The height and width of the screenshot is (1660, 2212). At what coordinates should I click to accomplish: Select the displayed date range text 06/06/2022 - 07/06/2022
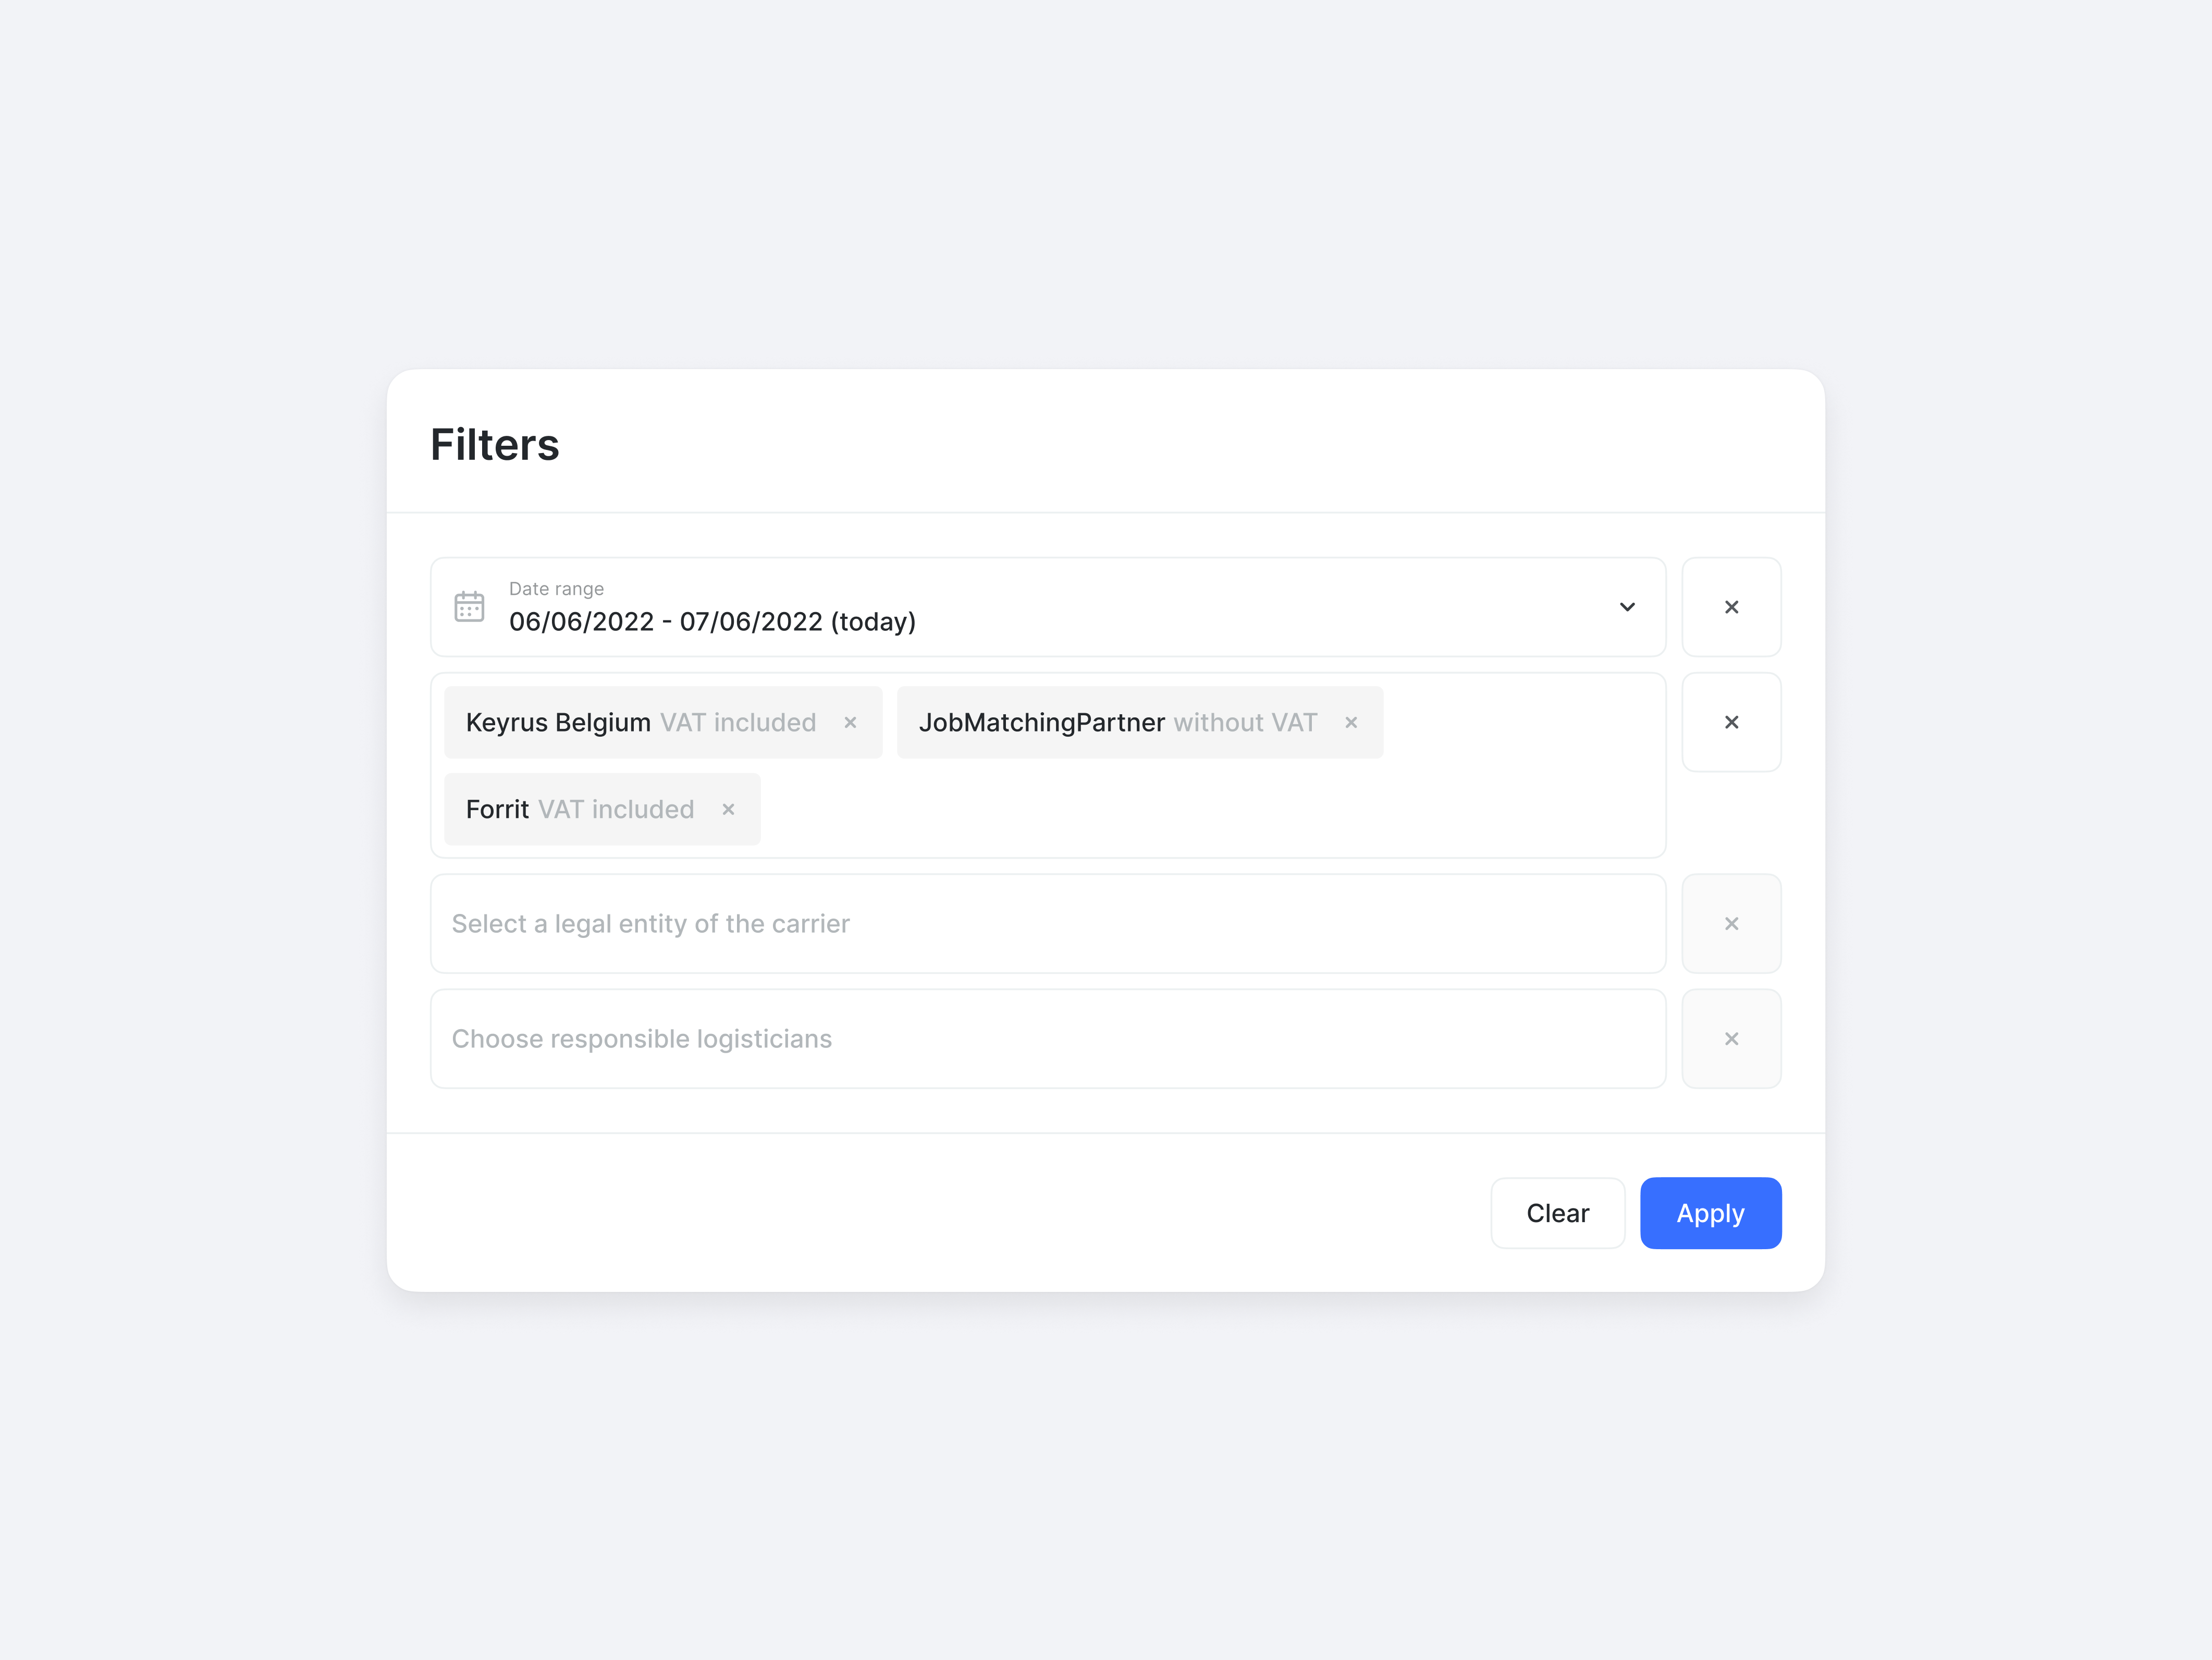point(712,621)
